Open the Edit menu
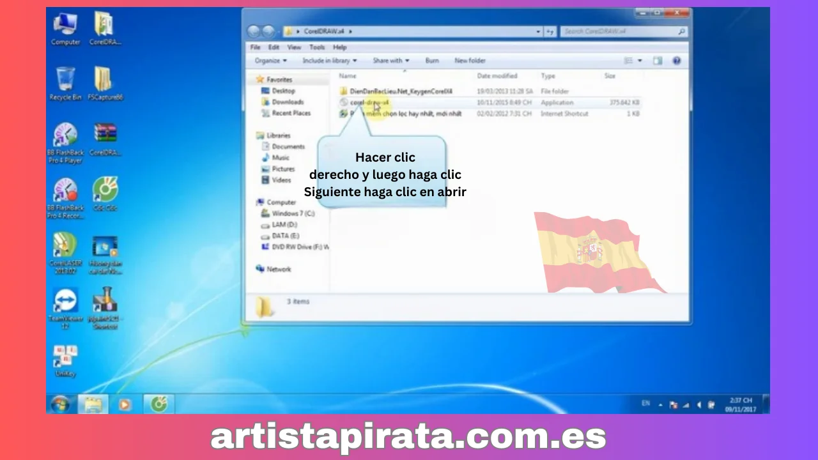Image resolution: width=818 pixels, height=460 pixels. coord(274,47)
